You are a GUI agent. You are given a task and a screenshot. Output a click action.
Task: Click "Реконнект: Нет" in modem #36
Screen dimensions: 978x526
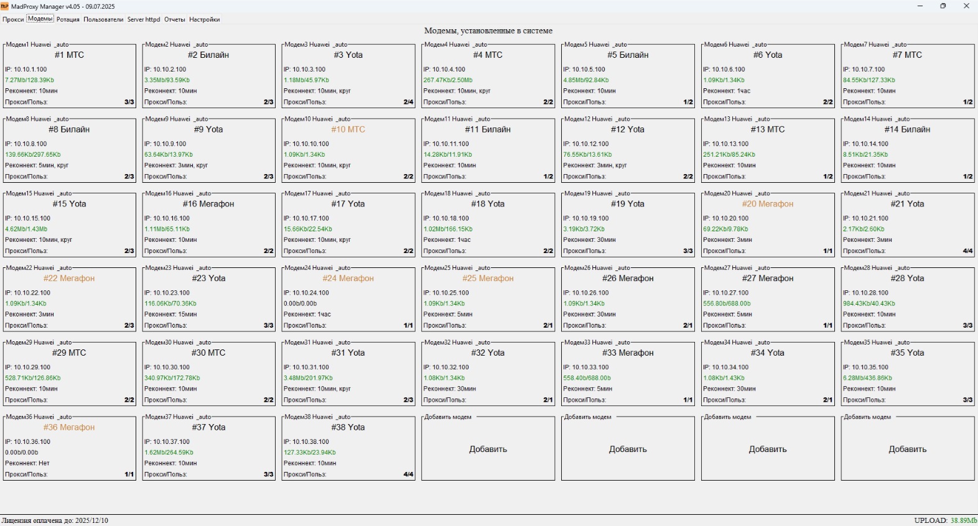point(27,463)
